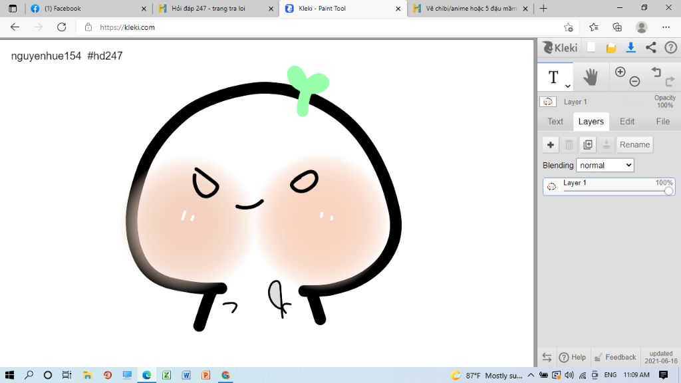681x383 pixels.
Task: Open the Blending mode dropdown
Action: click(x=605, y=165)
